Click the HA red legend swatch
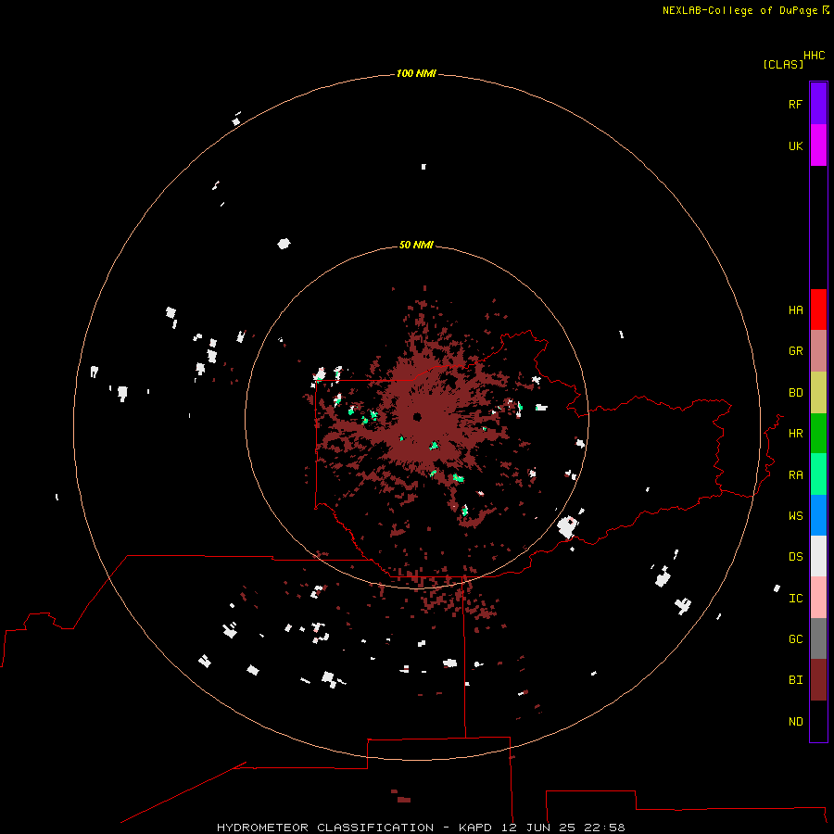Image resolution: width=834 pixels, height=834 pixels. point(818,310)
